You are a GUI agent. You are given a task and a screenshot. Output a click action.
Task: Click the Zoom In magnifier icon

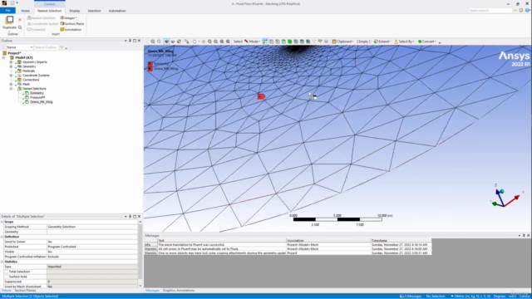(x=209, y=42)
